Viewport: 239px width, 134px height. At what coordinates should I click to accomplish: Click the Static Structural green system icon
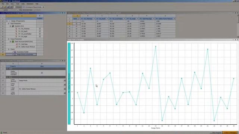point(13,42)
